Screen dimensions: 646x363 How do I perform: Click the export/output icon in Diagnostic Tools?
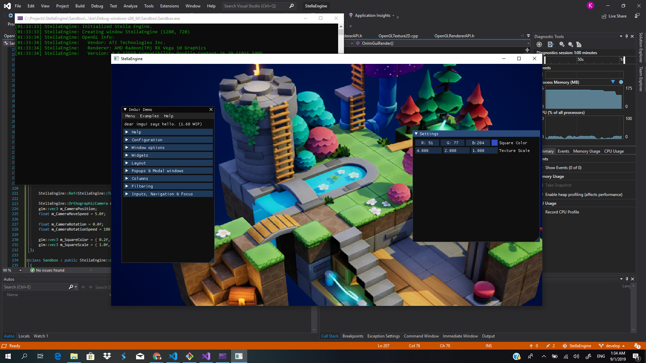(x=551, y=44)
